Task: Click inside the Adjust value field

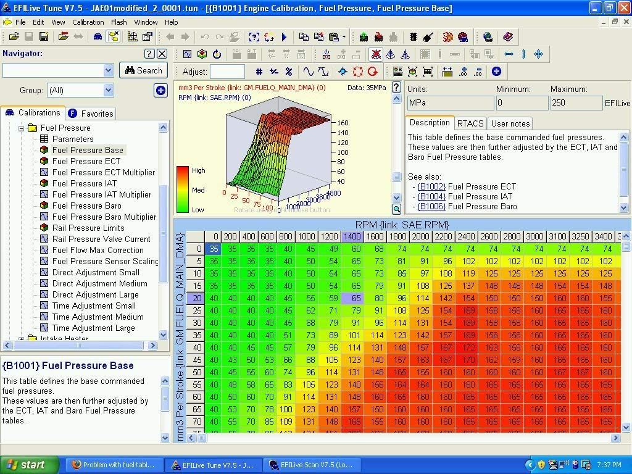Action: [x=227, y=72]
